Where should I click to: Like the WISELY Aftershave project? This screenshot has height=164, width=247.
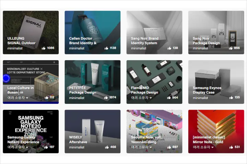pos(107,147)
